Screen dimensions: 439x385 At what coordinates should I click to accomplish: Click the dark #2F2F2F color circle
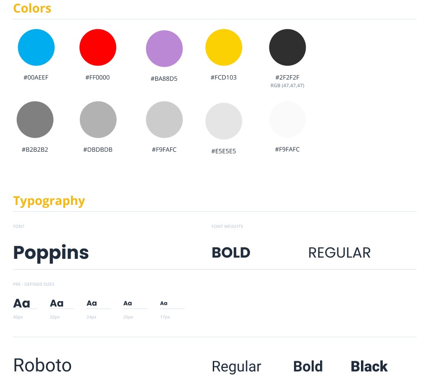click(x=288, y=47)
